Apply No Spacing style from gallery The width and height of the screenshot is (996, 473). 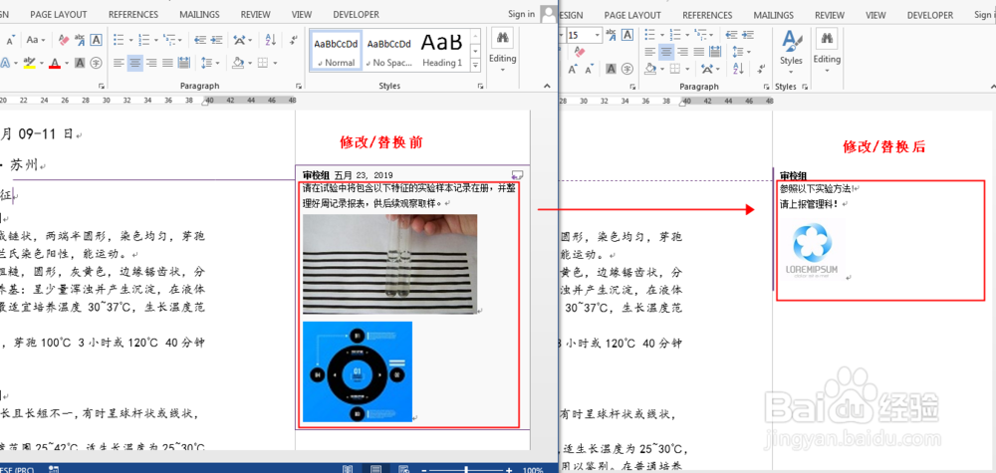pos(389,50)
